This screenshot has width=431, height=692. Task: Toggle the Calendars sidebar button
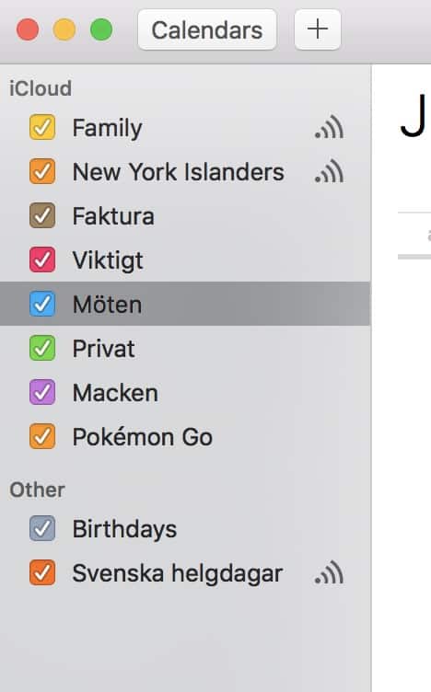(207, 29)
